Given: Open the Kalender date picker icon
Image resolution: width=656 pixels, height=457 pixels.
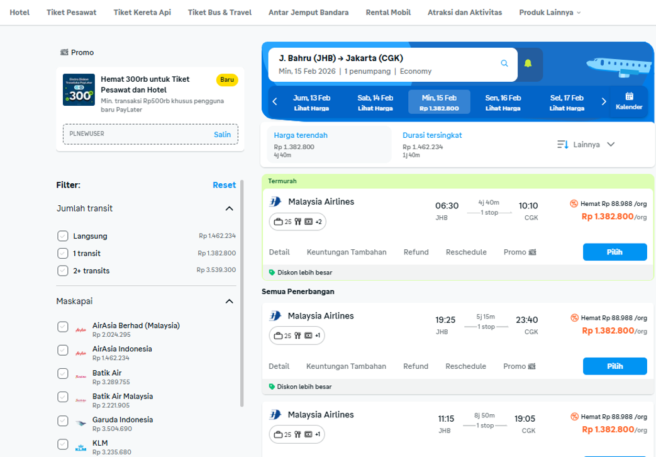Looking at the screenshot, I should coord(629,101).
